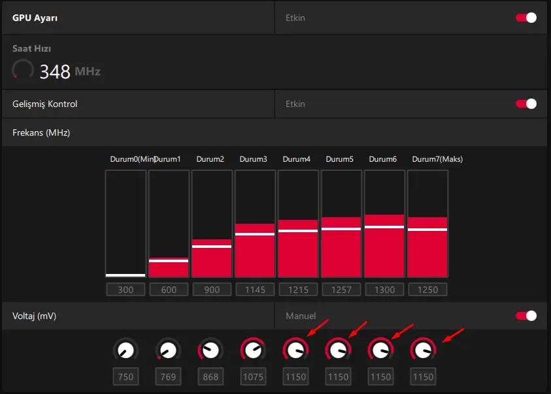Select the 750 voltage input field
The height and width of the screenshot is (394, 551).
125,377
